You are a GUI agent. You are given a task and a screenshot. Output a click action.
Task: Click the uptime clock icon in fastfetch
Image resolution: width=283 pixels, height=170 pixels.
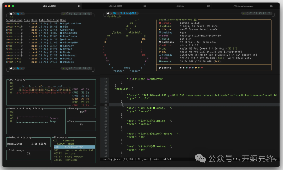click(160, 26)
